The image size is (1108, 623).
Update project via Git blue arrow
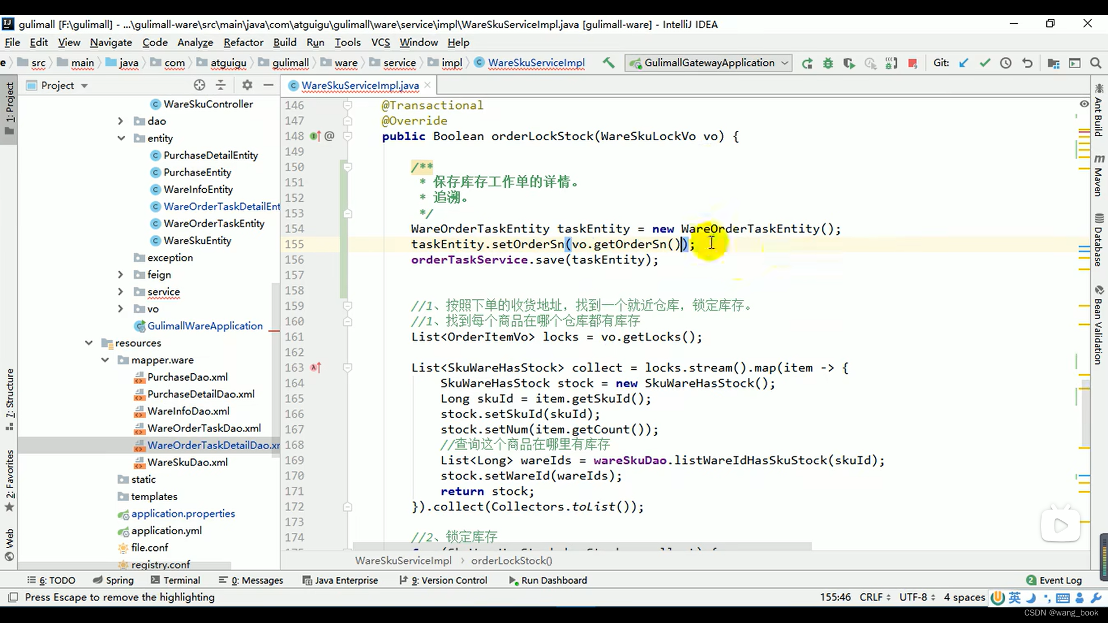tap(963, 63)
